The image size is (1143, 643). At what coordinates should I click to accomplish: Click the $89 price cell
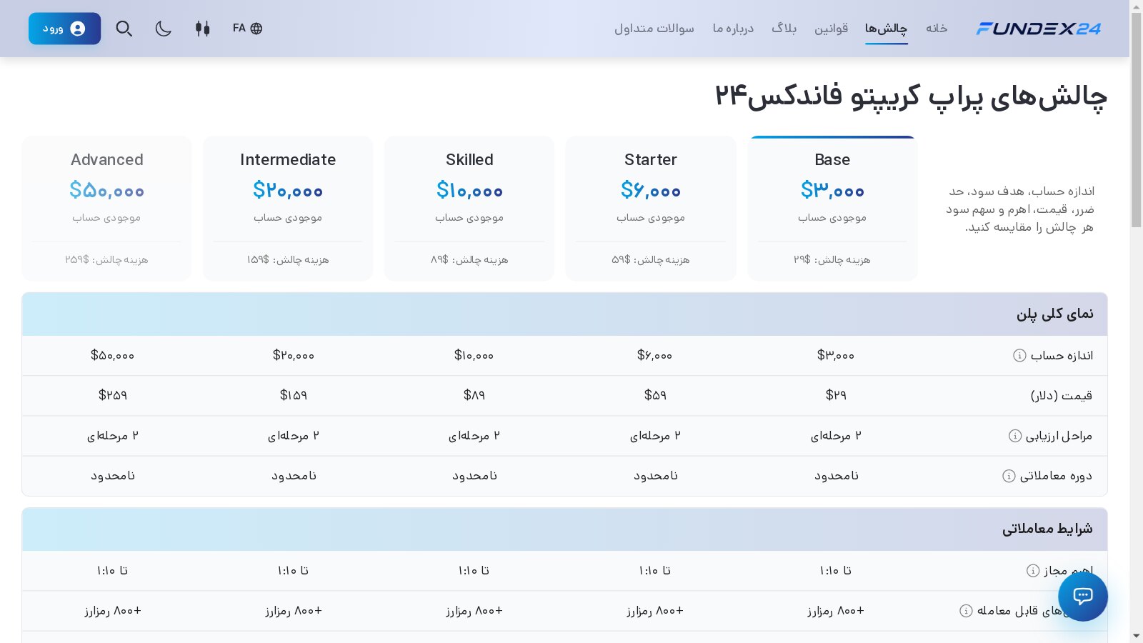pos(474,395)
